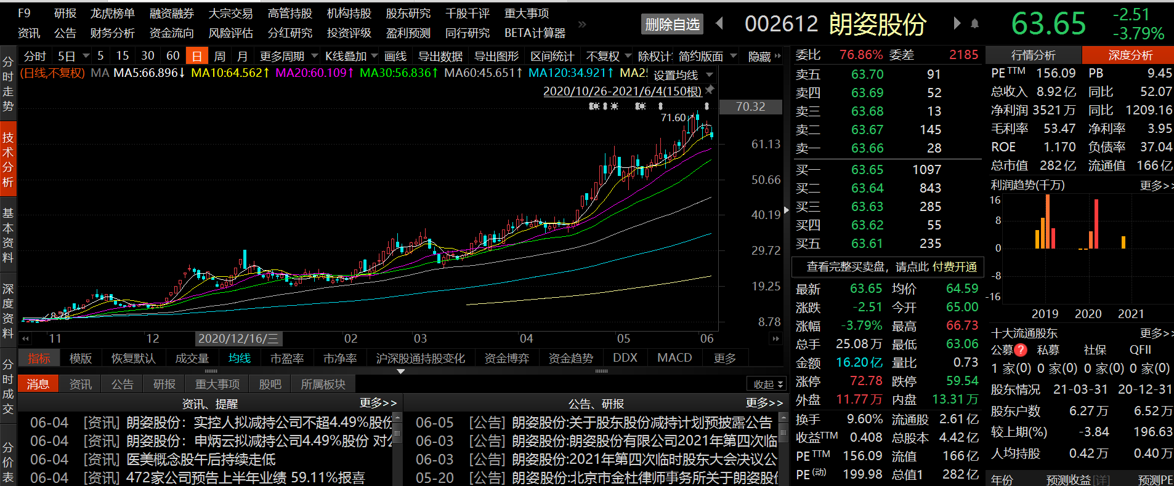Open 5日 dropdown arrow
This screenshot has height=486, width=1174.
(x=86, y=56)
